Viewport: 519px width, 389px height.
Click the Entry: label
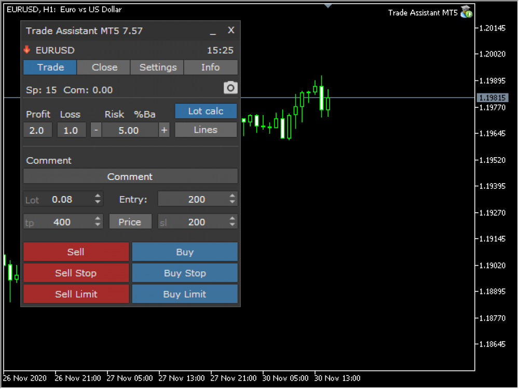(133, 200)
